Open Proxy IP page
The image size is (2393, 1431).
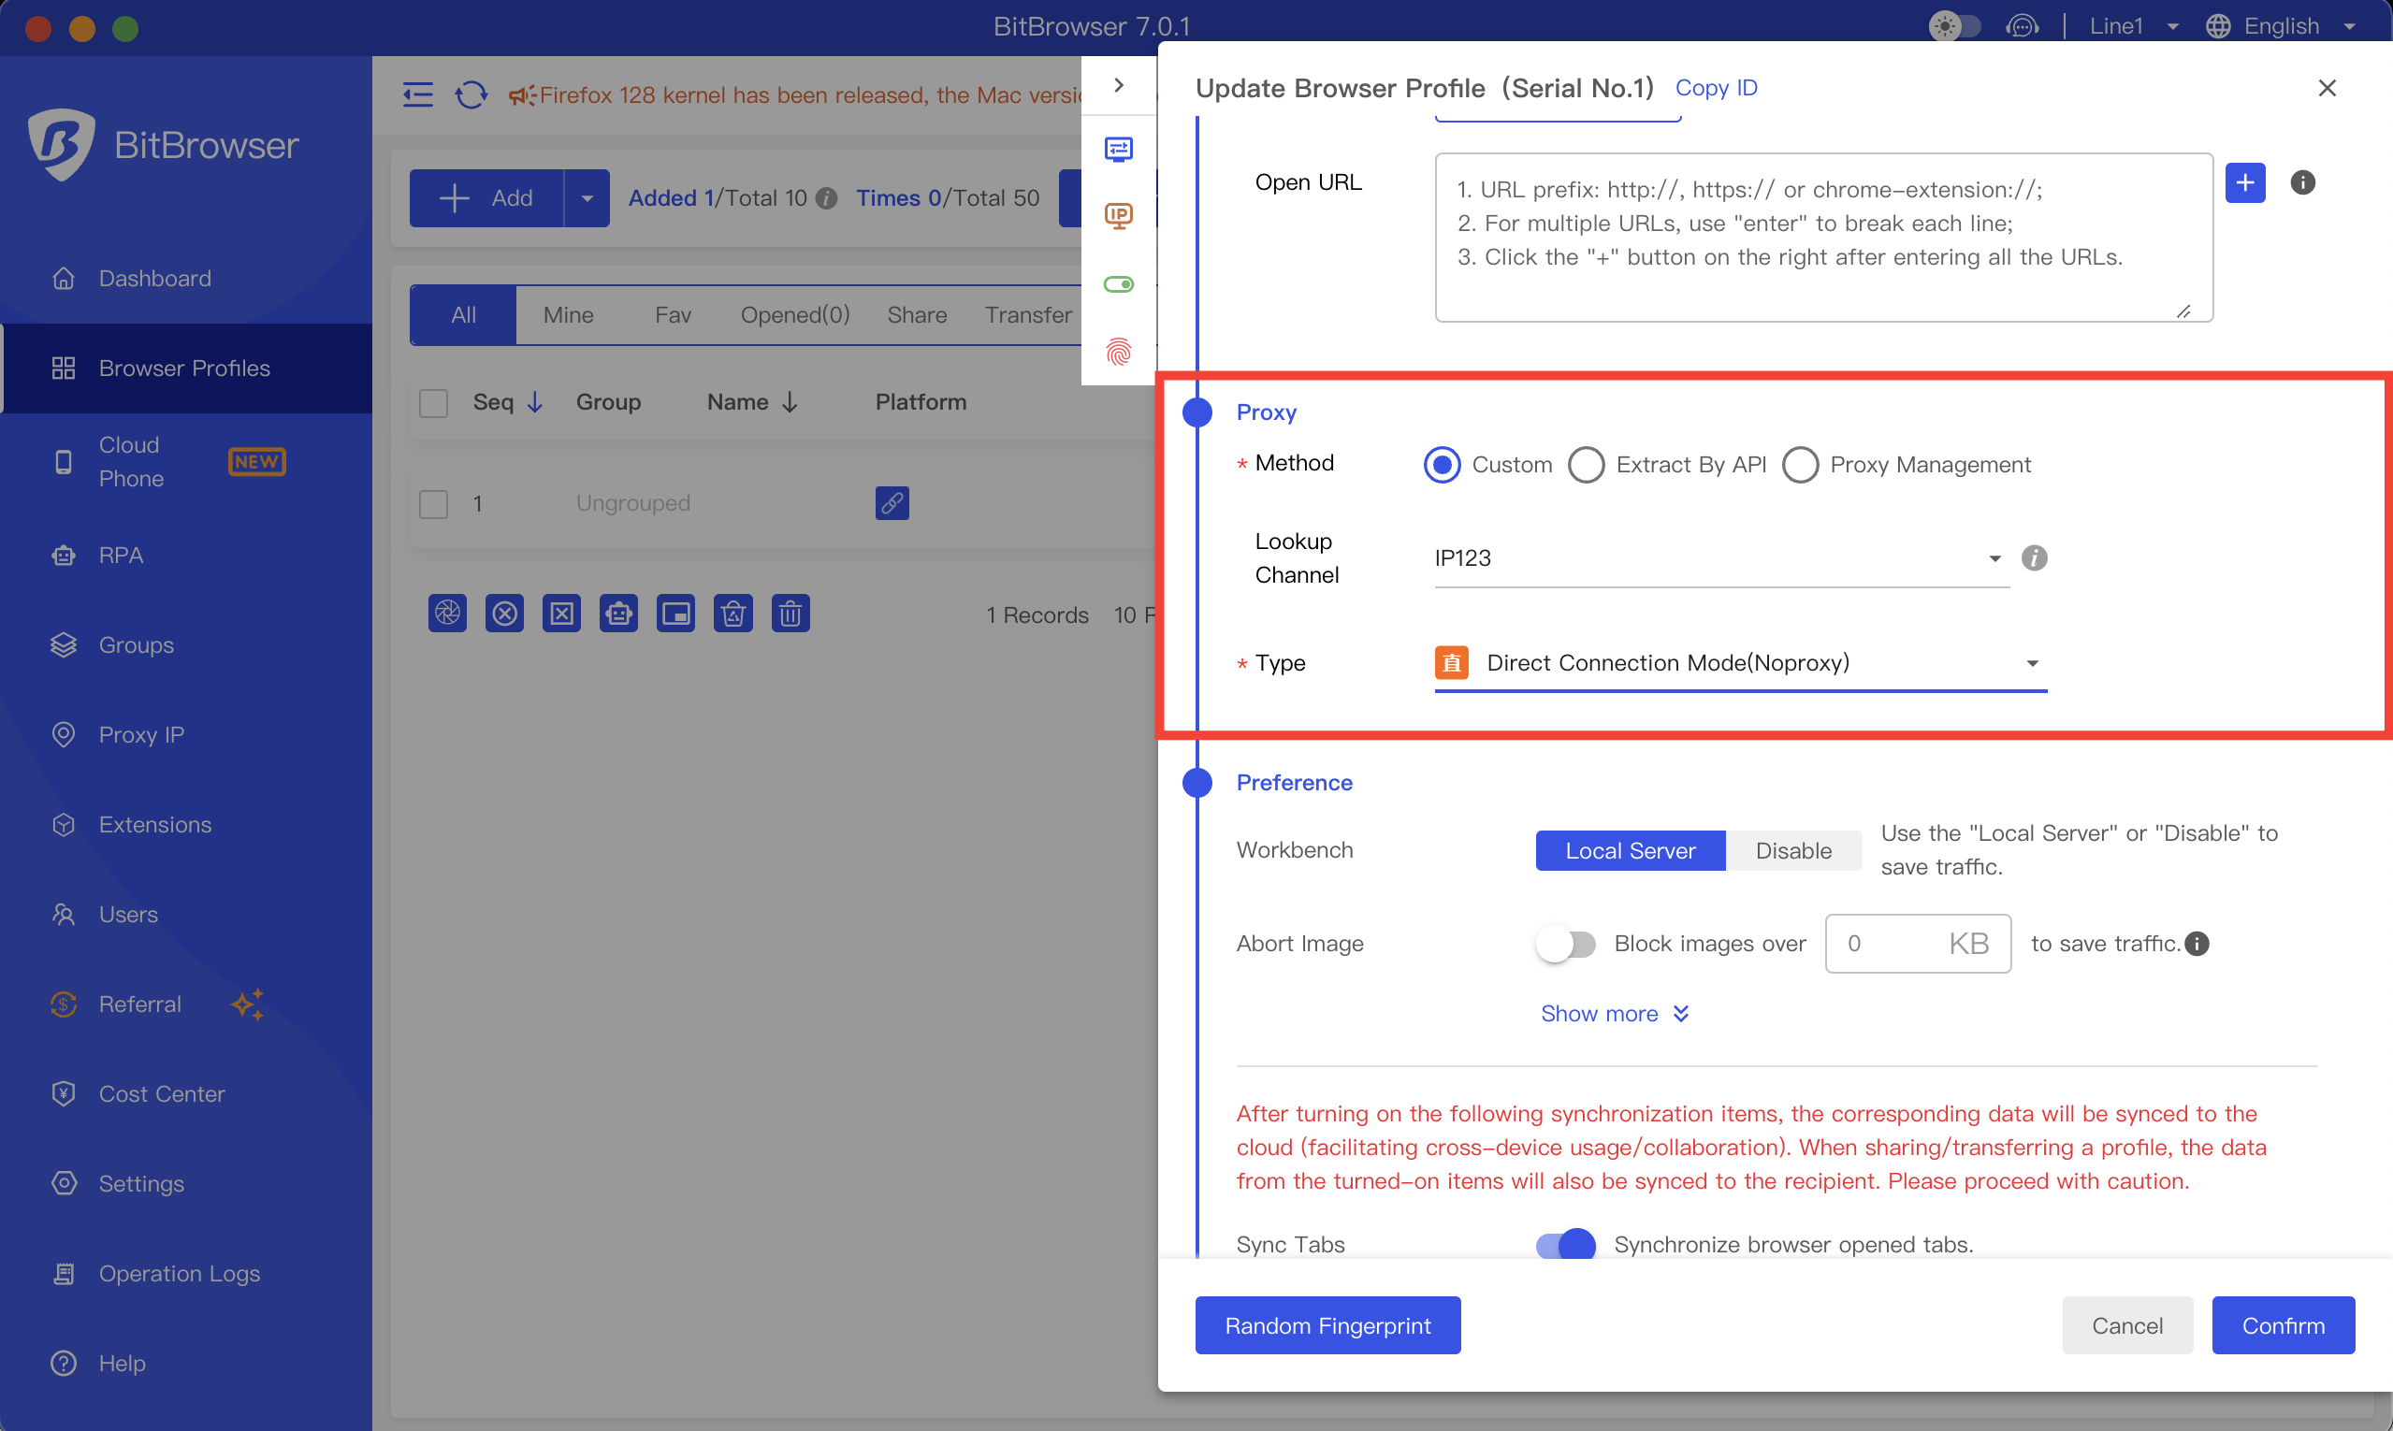(186, 735)
